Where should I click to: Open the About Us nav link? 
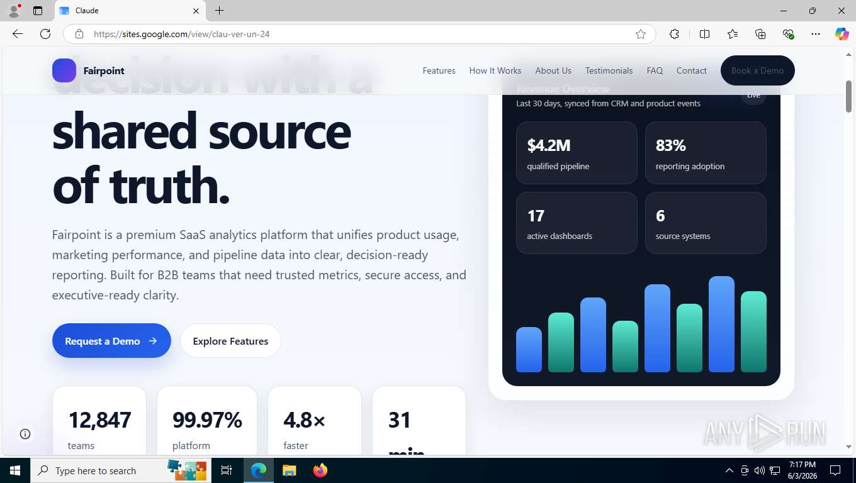(553, 70)
